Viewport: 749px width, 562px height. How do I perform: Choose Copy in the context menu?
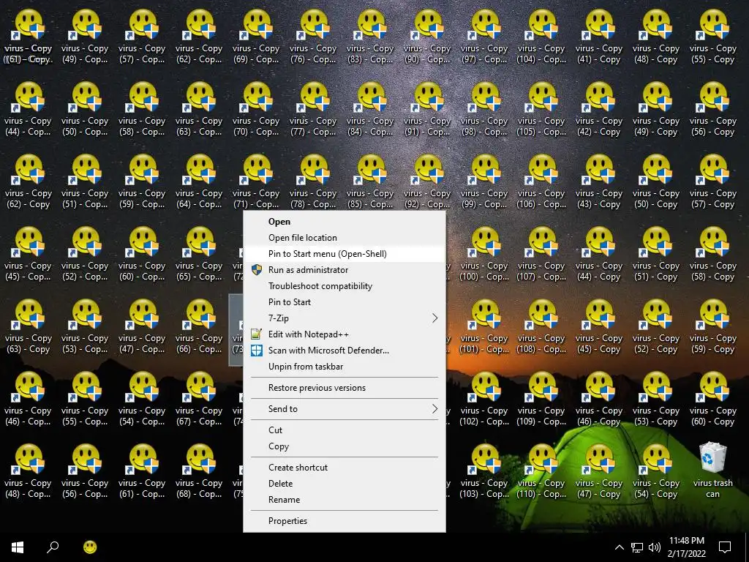pos(345,446)
